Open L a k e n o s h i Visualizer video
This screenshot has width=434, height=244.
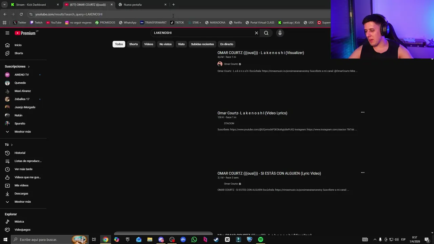click(x=261, y=53)
